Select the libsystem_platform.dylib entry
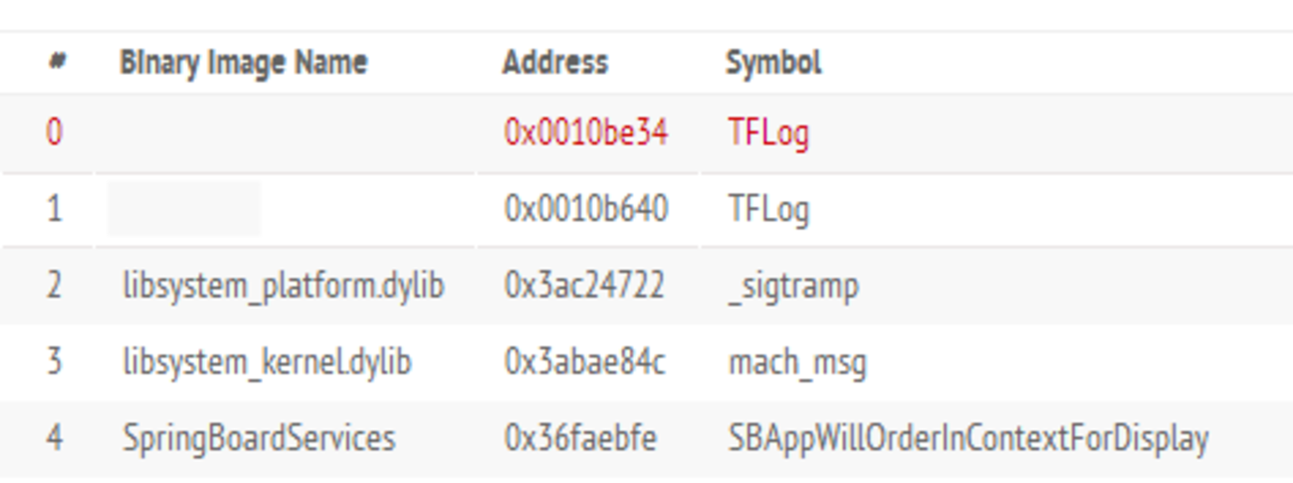 point(283,286)
